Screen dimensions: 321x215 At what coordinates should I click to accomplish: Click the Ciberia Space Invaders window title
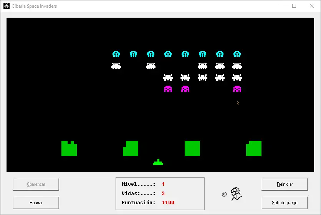pos(34,6)
